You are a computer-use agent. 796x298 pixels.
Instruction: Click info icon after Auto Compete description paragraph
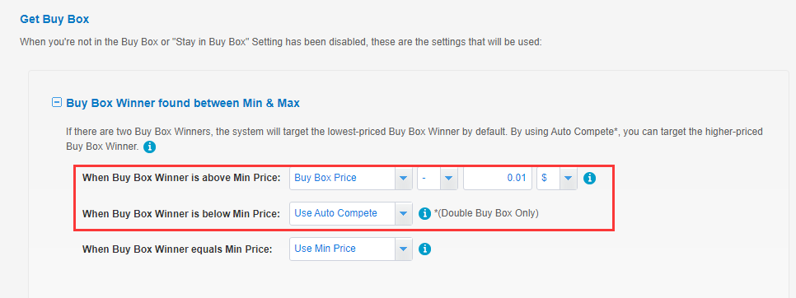click(149, 147)
